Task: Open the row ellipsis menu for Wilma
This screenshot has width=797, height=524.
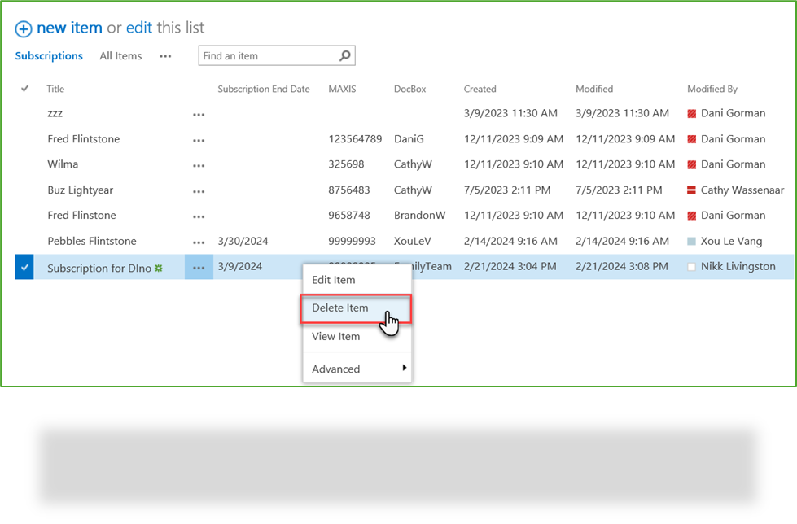Action: (x=199, y=164)
